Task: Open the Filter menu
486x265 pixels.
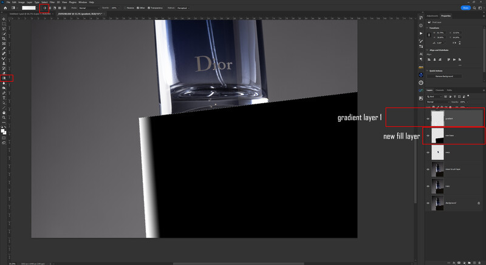Action: coord(52,2)
